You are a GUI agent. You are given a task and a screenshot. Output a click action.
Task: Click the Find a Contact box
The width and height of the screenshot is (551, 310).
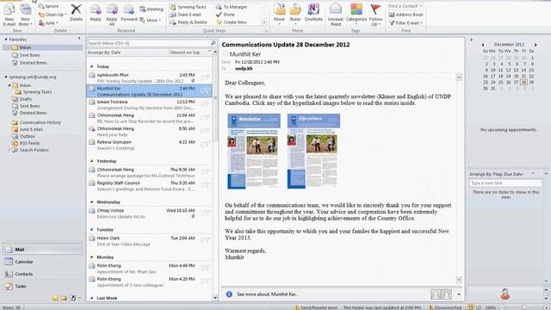point(405,6)
